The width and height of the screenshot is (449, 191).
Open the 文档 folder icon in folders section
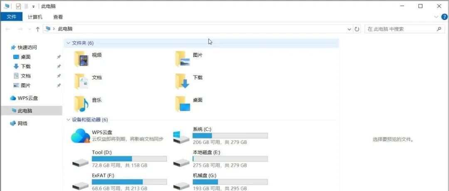(x=81, y=81)
